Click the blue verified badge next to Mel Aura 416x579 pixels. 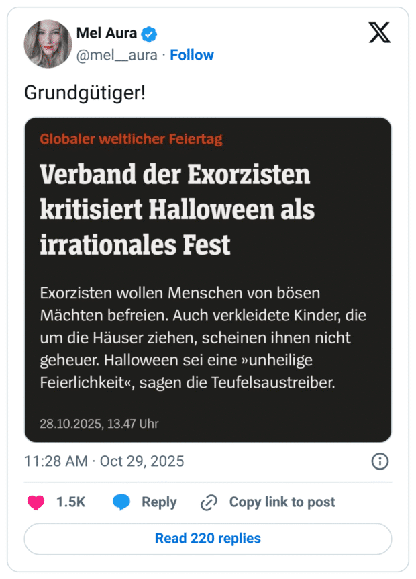(x=148, y=32)
